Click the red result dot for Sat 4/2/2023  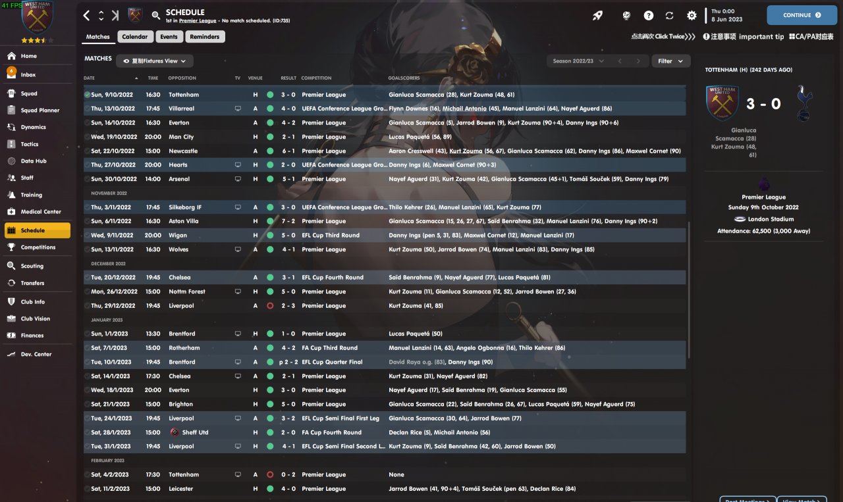click(270, 475)
